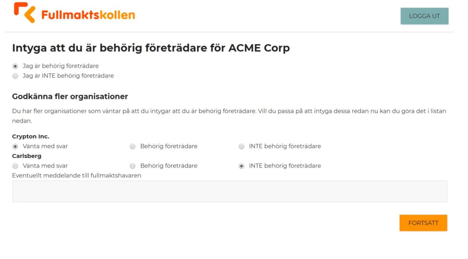Click the orange FORTSÄTT button
The height and width of the screenshot is (259, 468).
pyautogui.click(x=423, y=223)
